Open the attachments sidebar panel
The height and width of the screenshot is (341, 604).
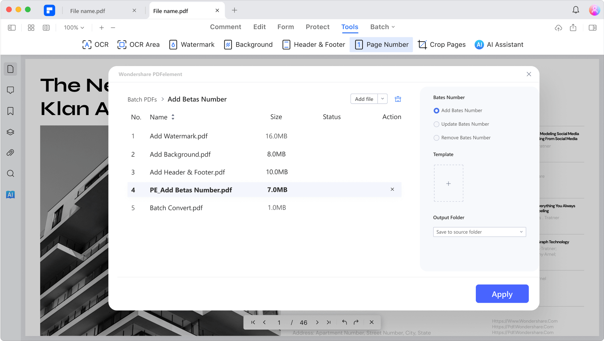click(x=11, y=153)
